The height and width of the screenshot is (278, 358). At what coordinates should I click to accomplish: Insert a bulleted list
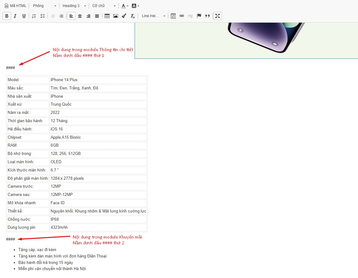pos(43,16)
